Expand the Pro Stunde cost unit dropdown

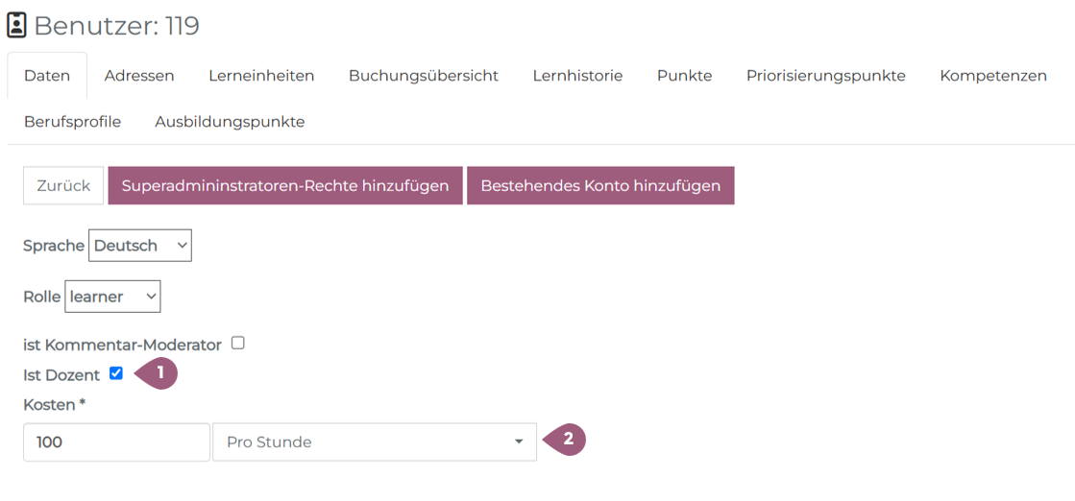375,442
